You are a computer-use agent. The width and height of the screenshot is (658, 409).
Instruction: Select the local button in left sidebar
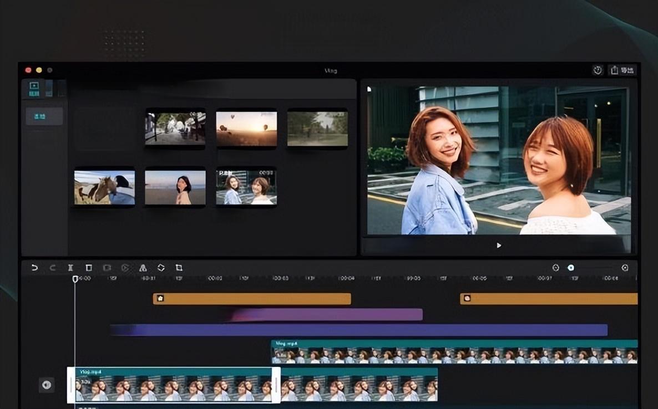[x=44, y=116]
